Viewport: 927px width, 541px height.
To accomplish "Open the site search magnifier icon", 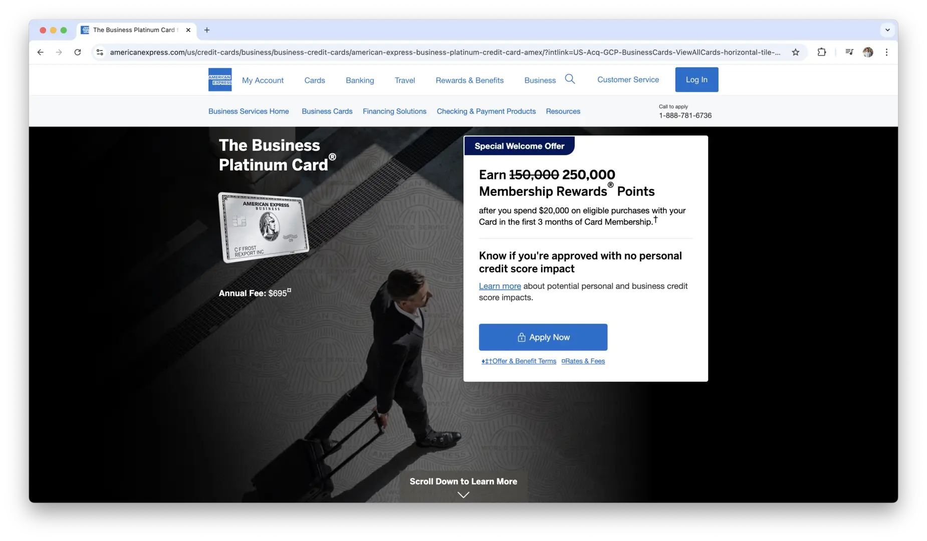I will point(570,79).
